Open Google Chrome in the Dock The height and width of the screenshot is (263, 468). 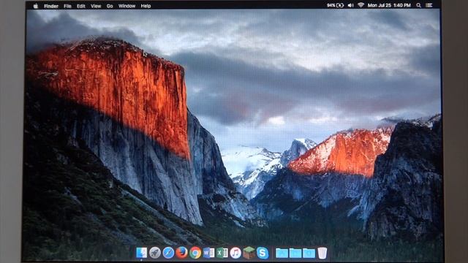point(195,253)
